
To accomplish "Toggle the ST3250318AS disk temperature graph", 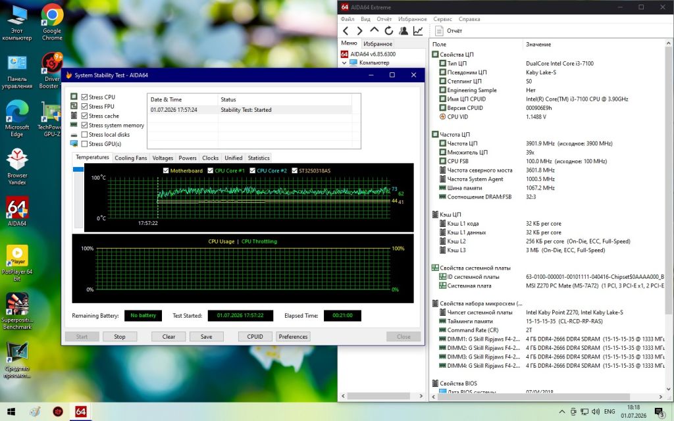I will (x=294, y=170).
